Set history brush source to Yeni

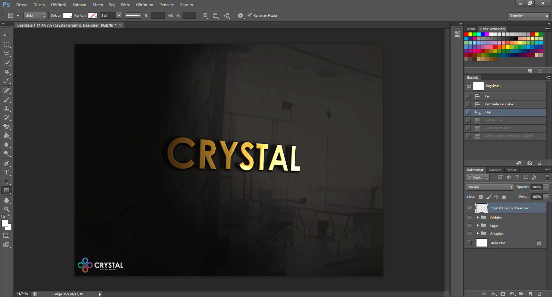(469, 96)
